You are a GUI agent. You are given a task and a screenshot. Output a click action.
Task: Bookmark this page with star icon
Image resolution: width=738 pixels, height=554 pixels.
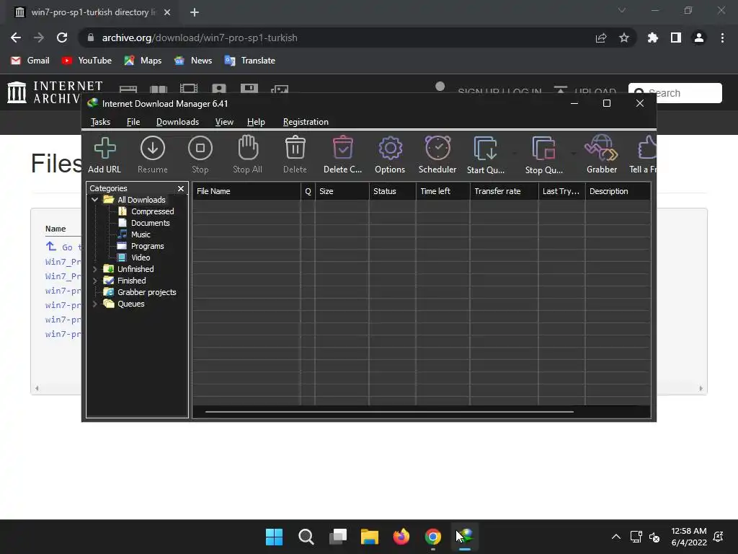(x=624, y=38)
